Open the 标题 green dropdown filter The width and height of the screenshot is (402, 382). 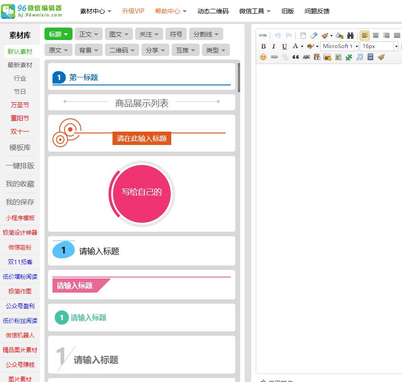pos(58,34)
